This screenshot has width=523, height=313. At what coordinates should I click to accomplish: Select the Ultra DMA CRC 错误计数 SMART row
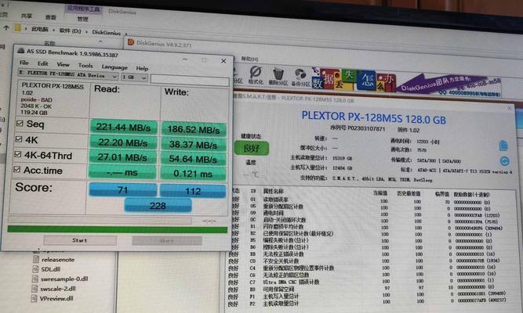tap(364, 282)
